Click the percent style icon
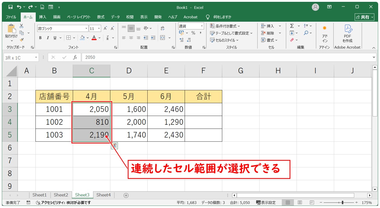This screenshot has width=380, height=208. [193, 33]
